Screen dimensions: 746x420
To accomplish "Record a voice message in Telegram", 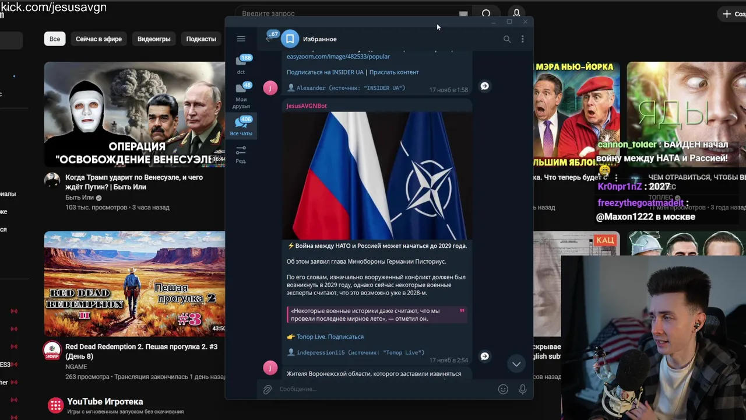I will coord(522,389).
